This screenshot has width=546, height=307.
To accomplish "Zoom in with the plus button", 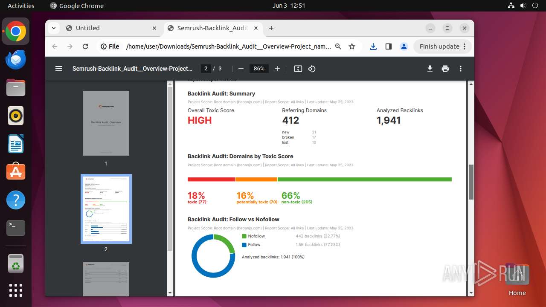I will [277, 69].
